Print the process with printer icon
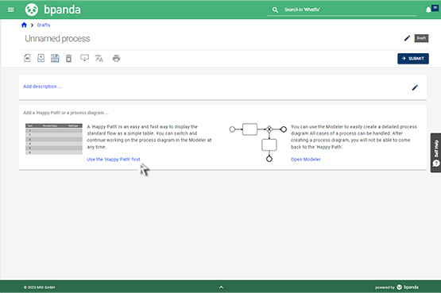The width and height of the screenshot is (441, 293). click(x=116, y=59)
